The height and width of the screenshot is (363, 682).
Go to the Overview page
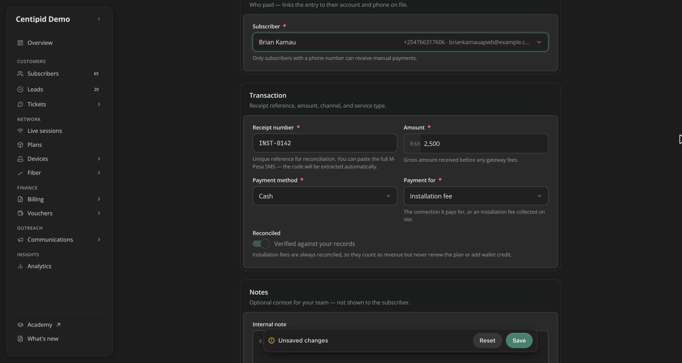point(60,43)
